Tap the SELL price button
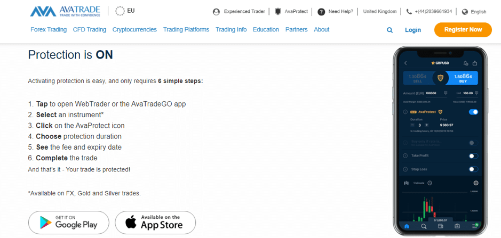The image size is (501, 238). [x=418, y=78]
